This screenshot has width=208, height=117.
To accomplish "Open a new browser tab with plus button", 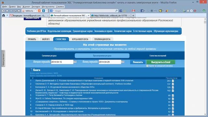I will pyautogui.click(x=133, y=16).
